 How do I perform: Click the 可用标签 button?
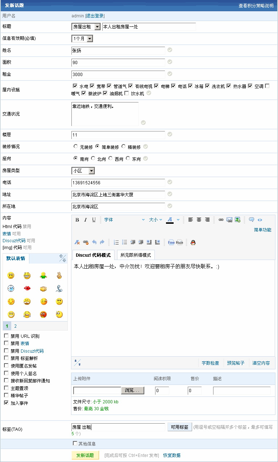[180, 427]
